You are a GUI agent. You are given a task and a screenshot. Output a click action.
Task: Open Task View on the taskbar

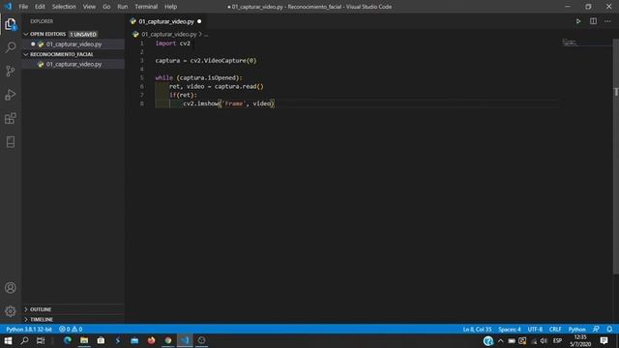pyautogui.click(x=41, y=340)
